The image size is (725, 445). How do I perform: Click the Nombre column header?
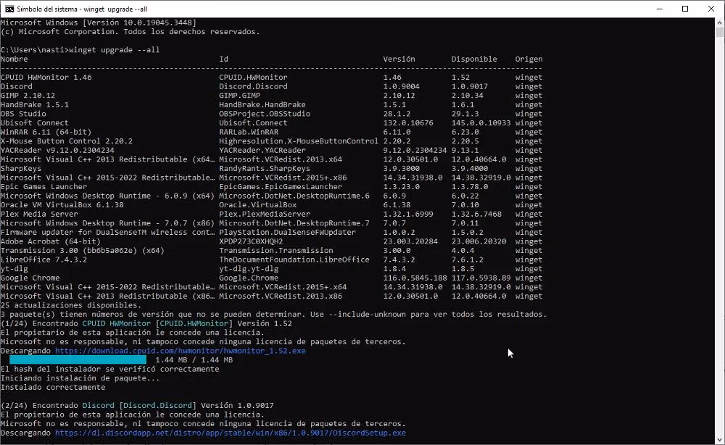pos(14,59)
